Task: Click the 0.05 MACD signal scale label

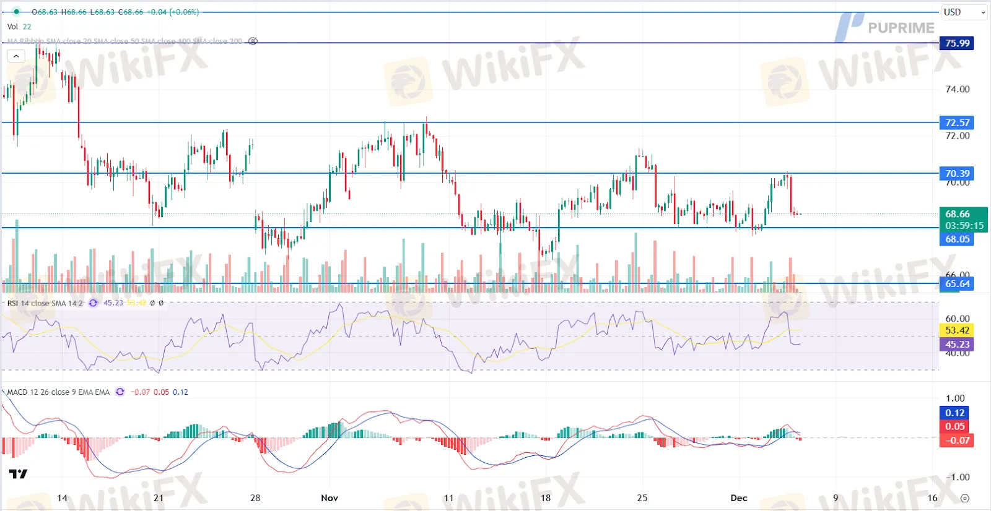Action: (955, 426)
